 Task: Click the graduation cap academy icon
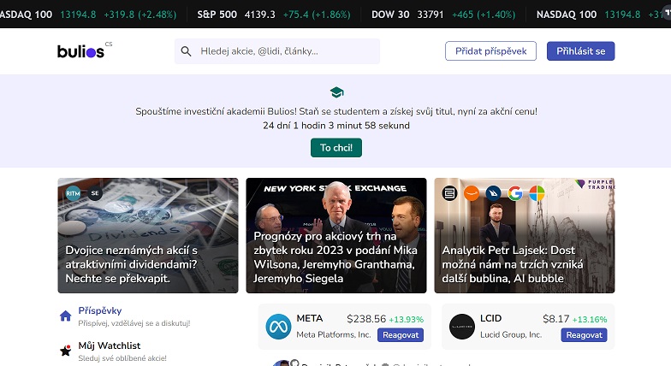coord(336,92)
